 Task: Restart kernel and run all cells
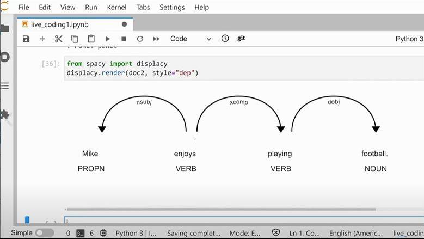[x=156, y=39]
